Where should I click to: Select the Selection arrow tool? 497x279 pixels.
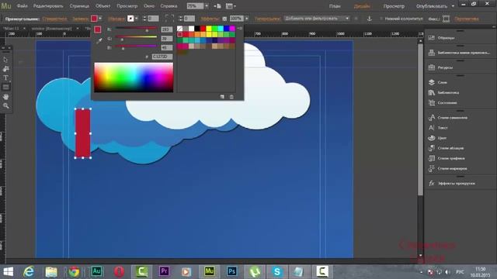click(x=5, y=60)
